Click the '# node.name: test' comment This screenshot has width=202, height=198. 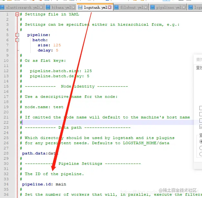42,107
